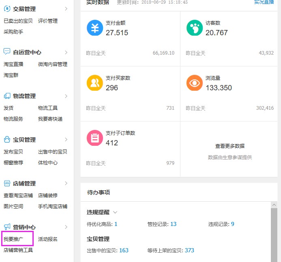Image resolution: width=281 pixels, height=262 pixels.
Task: Click the 店铺管理 store icon
Action: coord(7,183)
